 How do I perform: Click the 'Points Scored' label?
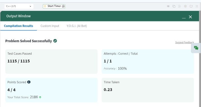(17, 82)
